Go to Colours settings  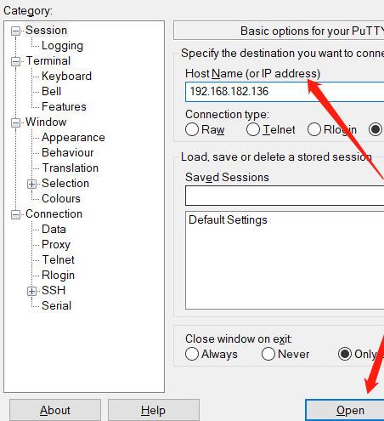[61, 198]
